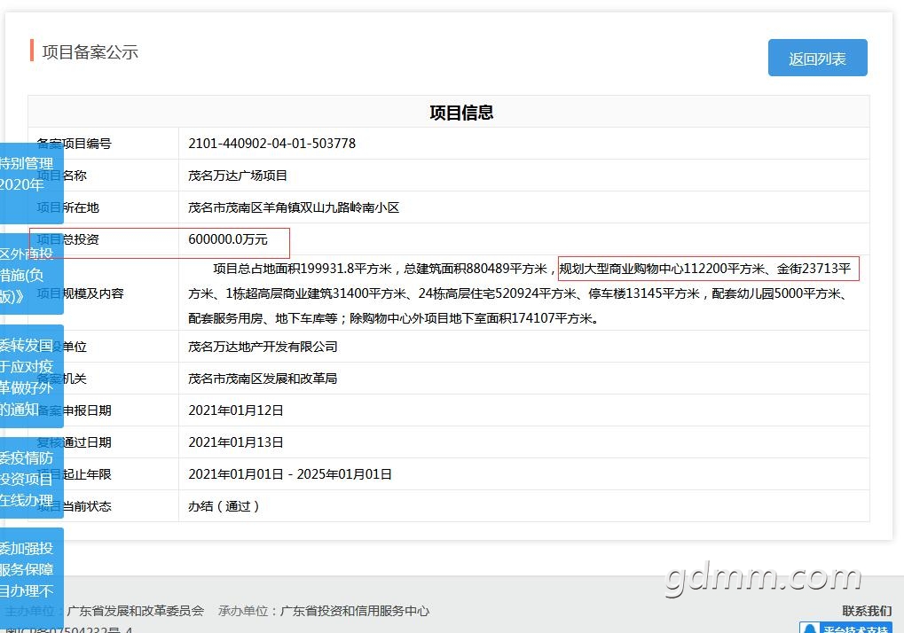Click the 联系我们 footer text

(x=867, y=611)
